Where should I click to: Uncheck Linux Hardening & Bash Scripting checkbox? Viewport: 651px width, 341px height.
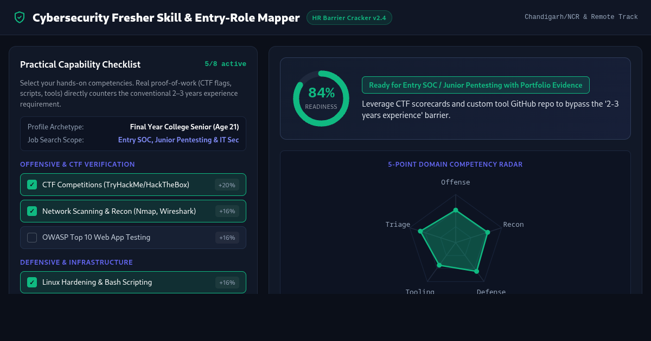(32, 283)
